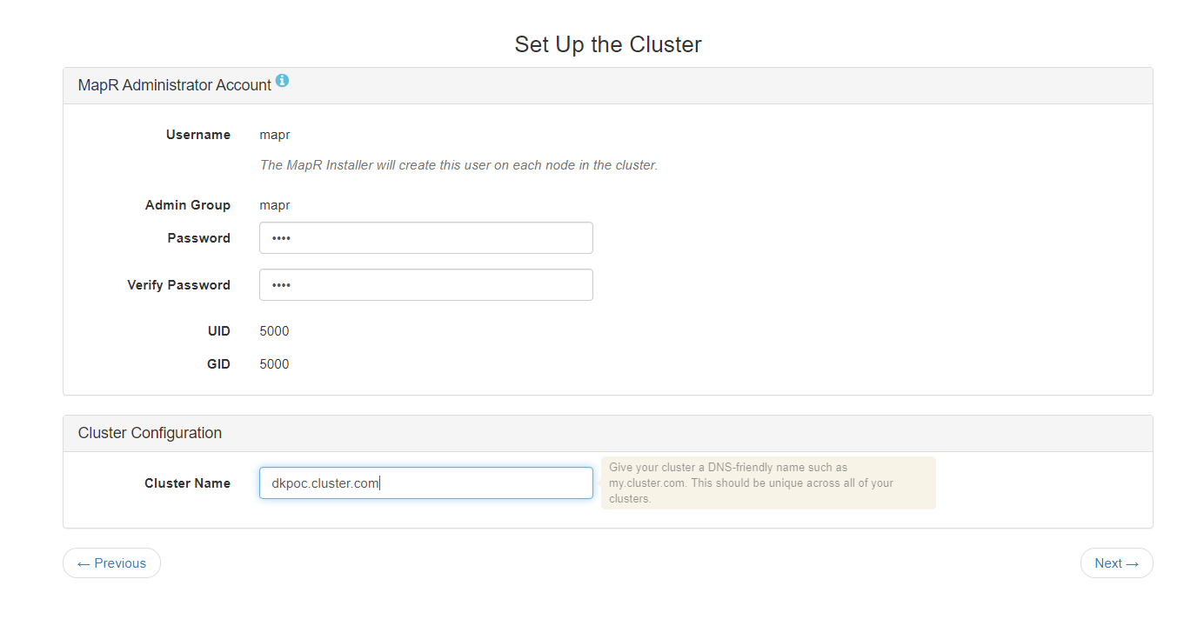1204x619 pixels.
Task: Click the DNS-friendly name hint tooltip
Action: (768, 483)
